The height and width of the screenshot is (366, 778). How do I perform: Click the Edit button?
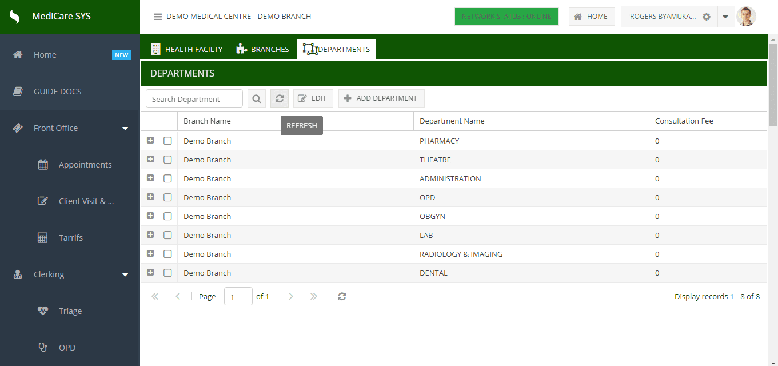coord(312,98)
